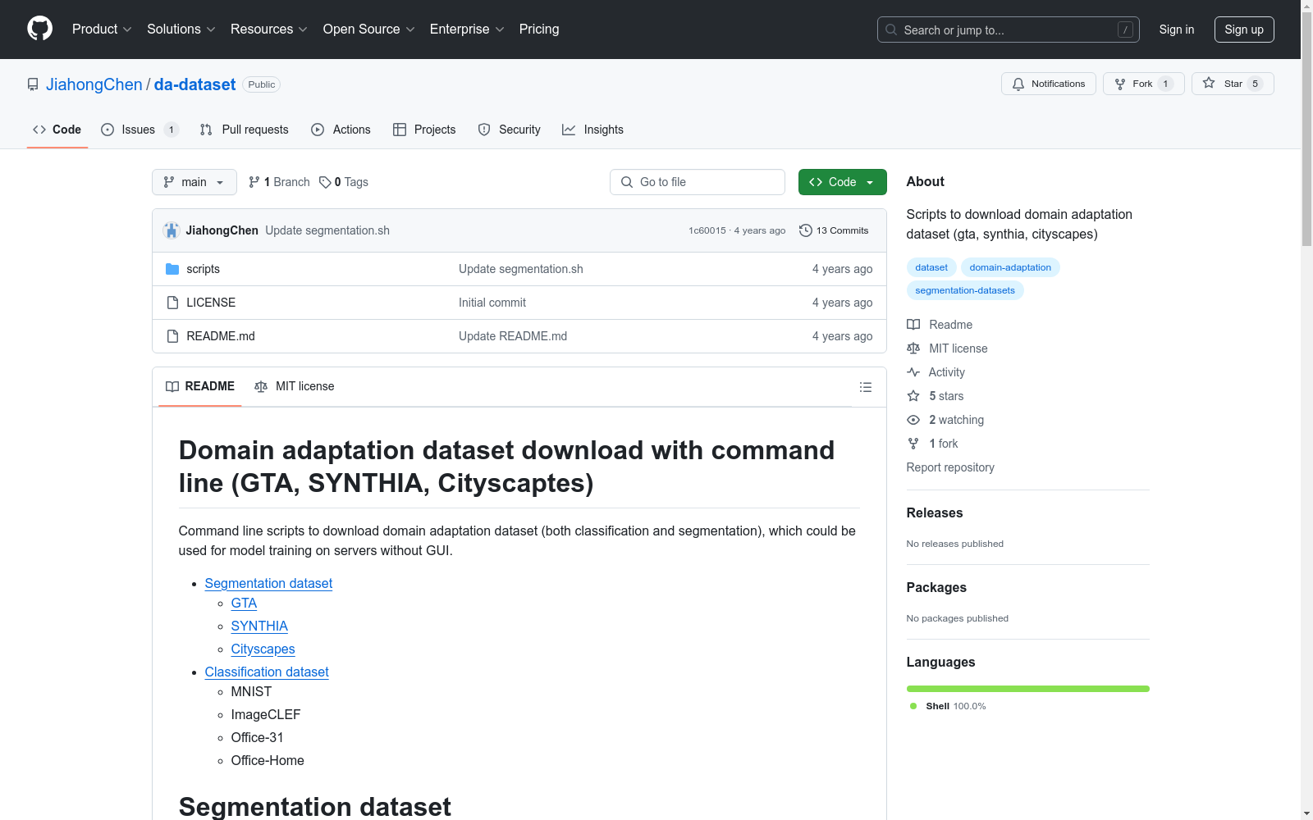1313x820 pixels.
Task: Click Report repository link
Action: point(950,467)
